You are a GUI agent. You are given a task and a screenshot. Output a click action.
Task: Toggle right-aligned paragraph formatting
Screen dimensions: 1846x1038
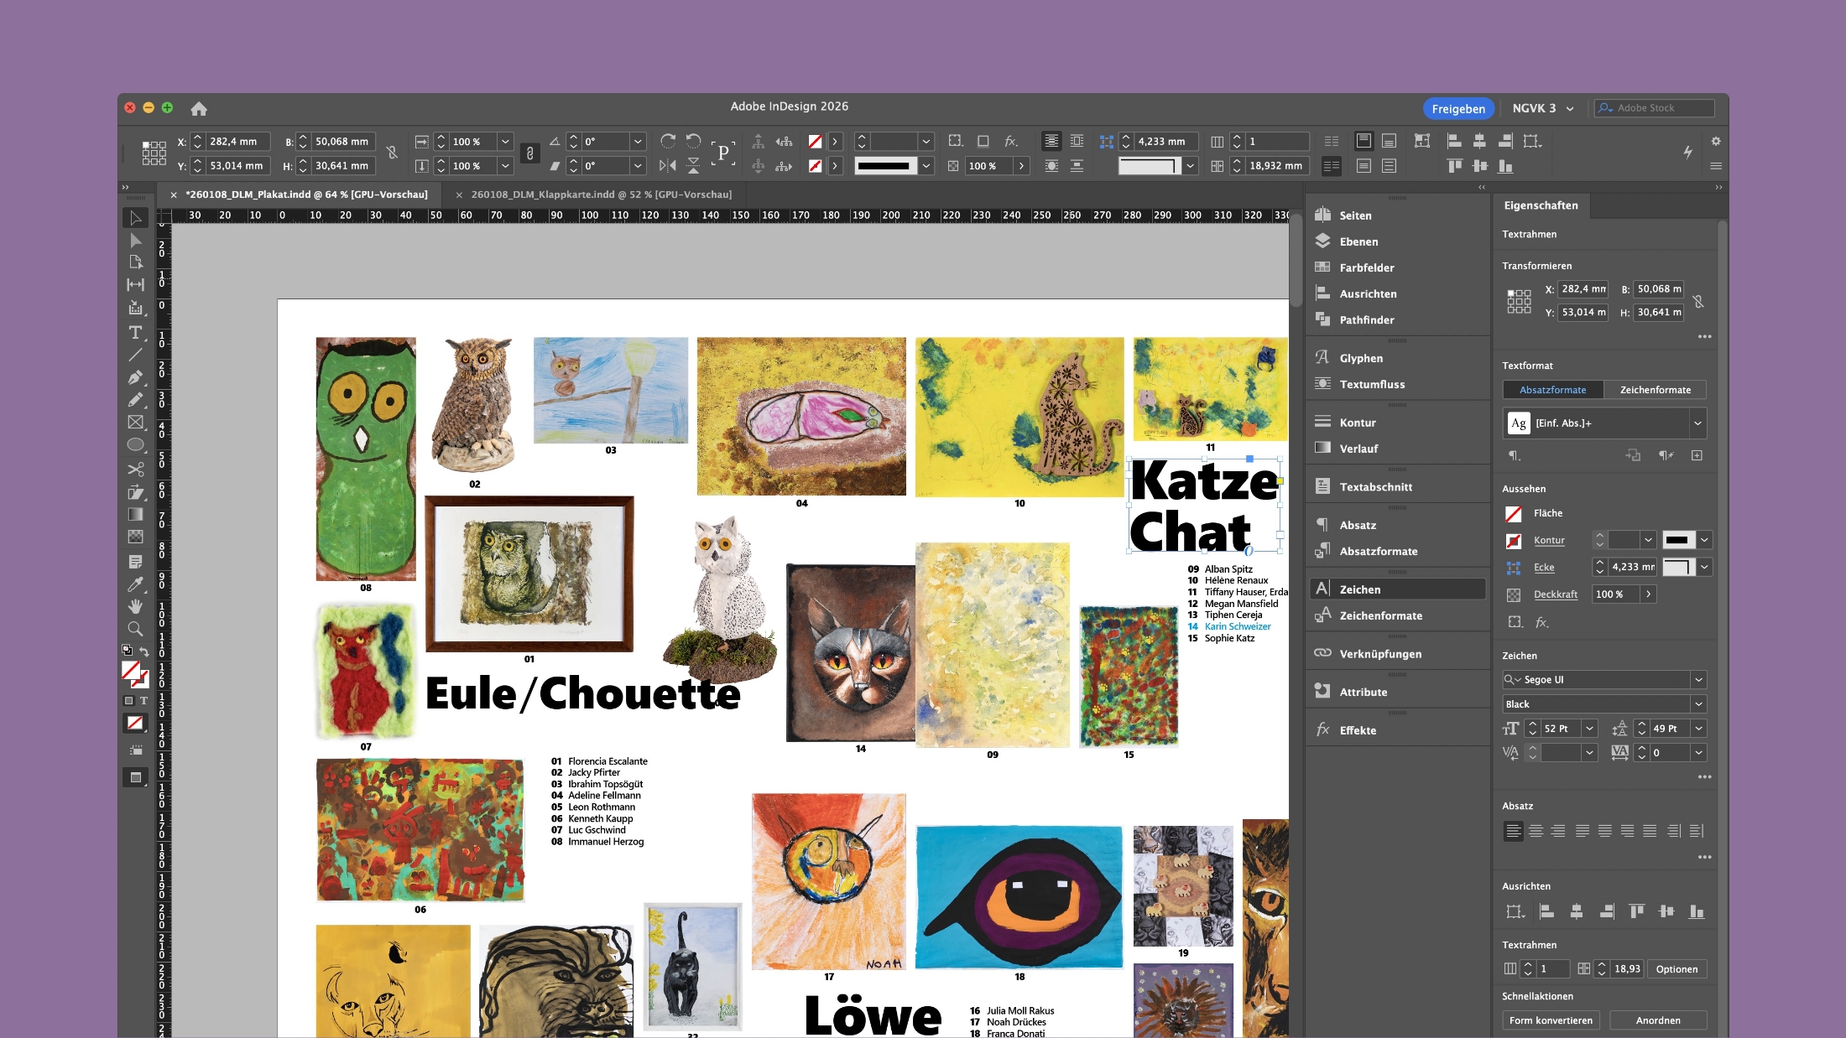coord(1561,831)
